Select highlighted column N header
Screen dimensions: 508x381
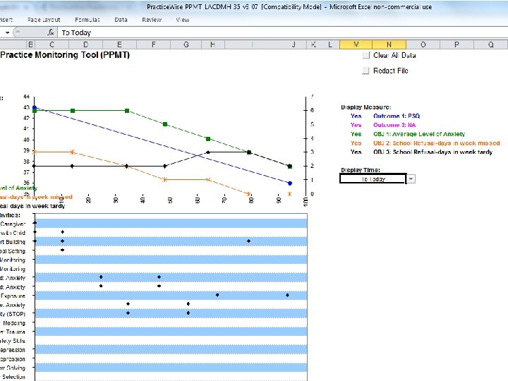(x=389, y=44)
